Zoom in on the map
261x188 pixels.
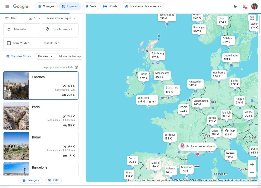[x=252, y=165]
